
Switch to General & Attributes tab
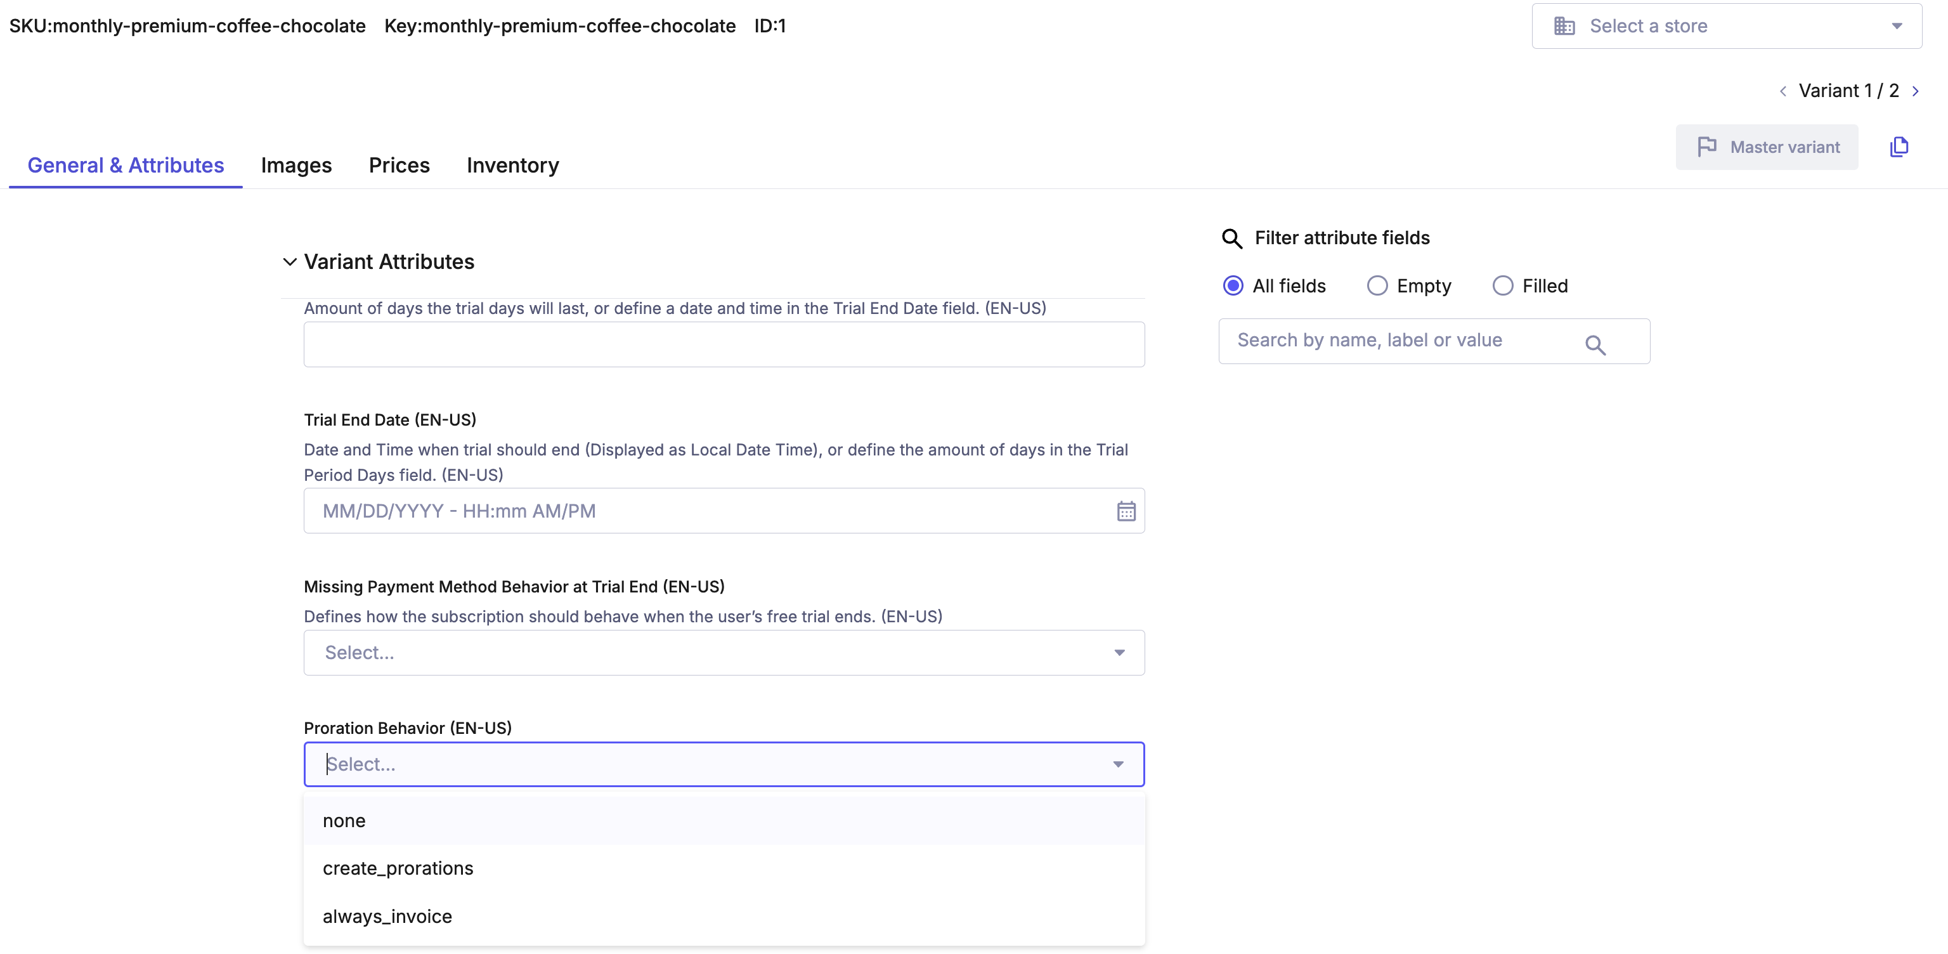[x=126, y=166]
